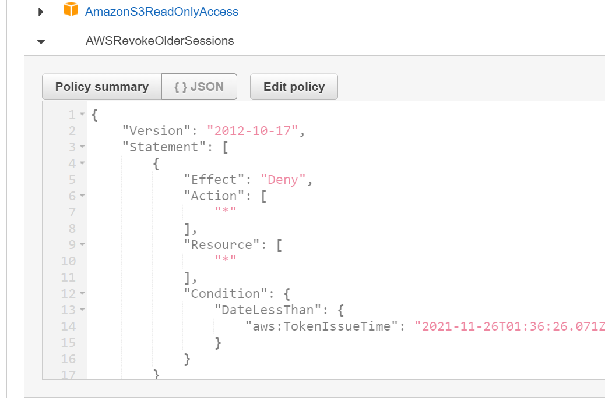Click the "2012-10-17" version value
This screenshot has width=605, height=398.
tap(252, 130)
